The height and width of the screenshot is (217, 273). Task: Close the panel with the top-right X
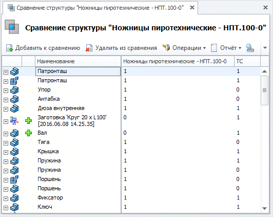click(x=265, y=8)
